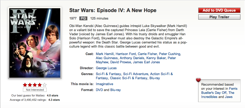This screenshot has width=245, height=108.
Task: Mark movie as Not Interested
Action: click(x=35, y=90)
